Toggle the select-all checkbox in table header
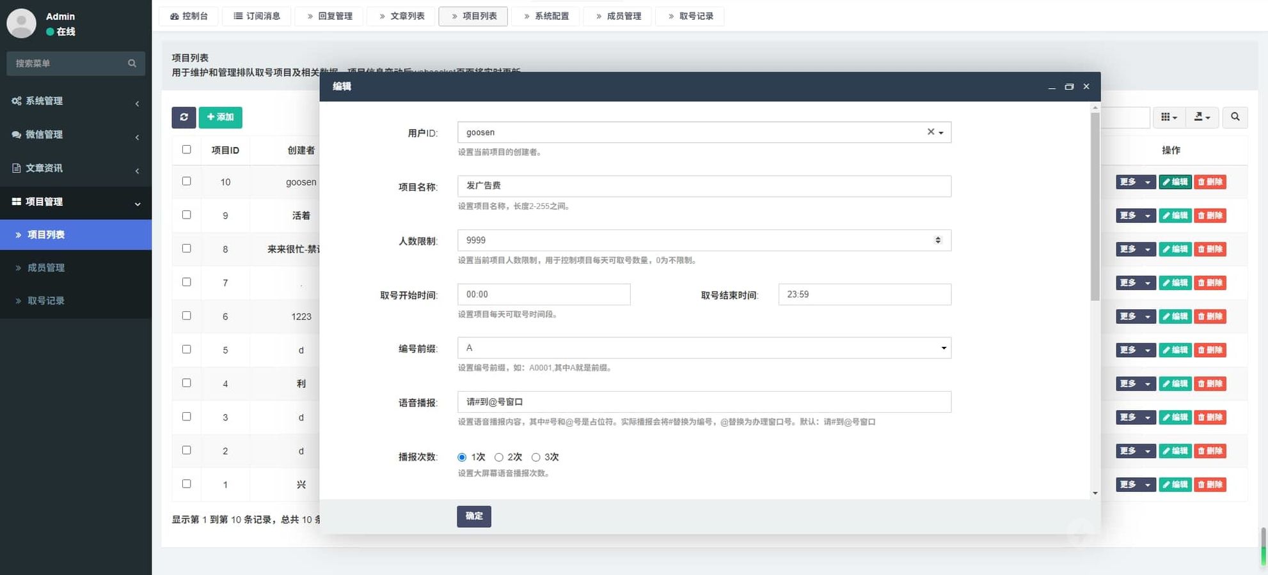The width and height of the screenshot is (1268, 575). tap(186, 149)
